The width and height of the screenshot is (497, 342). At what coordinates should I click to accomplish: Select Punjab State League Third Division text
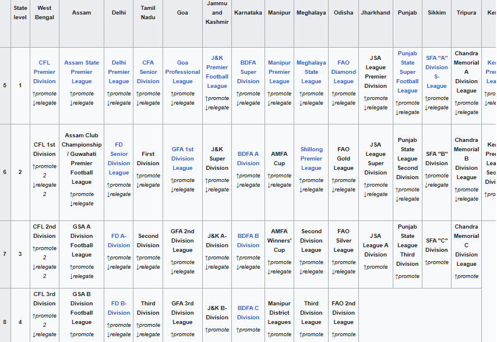pos(407,245)
